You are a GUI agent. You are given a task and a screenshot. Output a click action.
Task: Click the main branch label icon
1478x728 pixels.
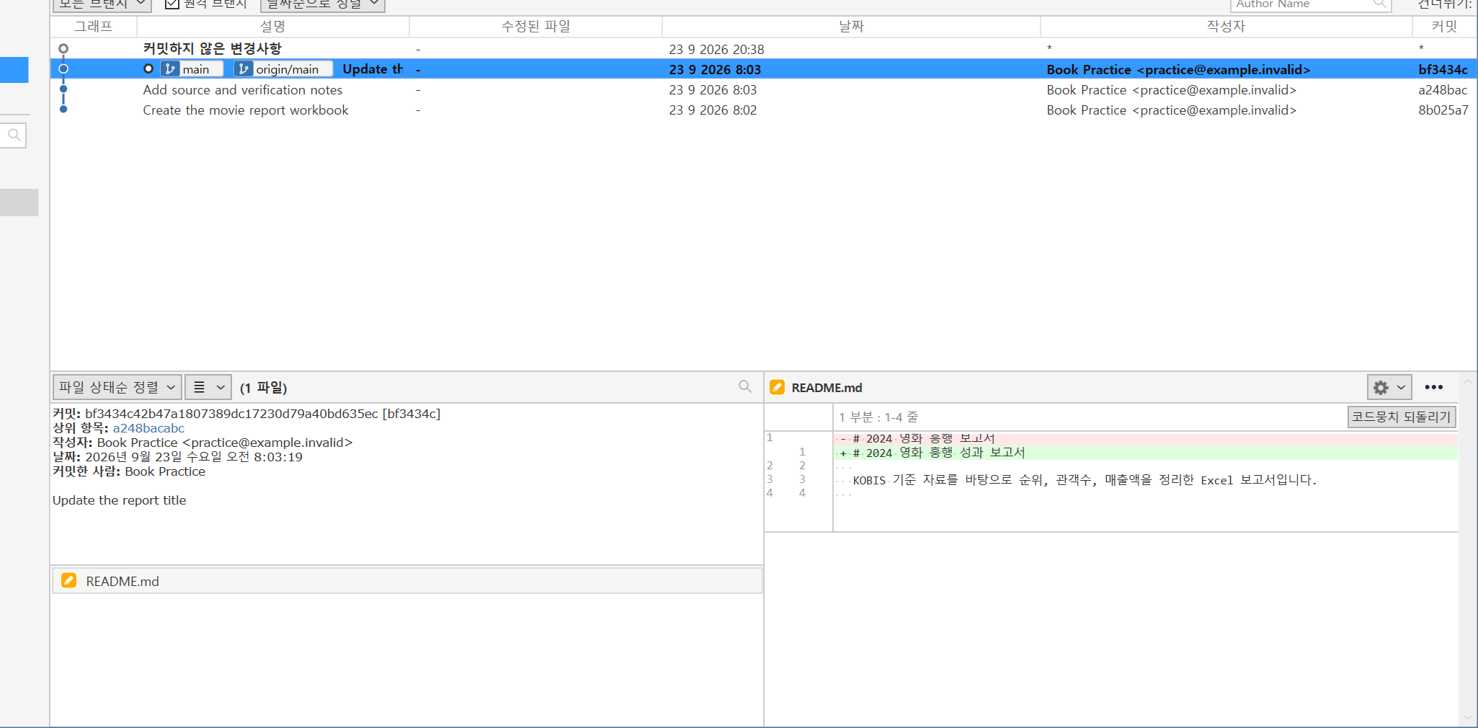click(171, 69)
